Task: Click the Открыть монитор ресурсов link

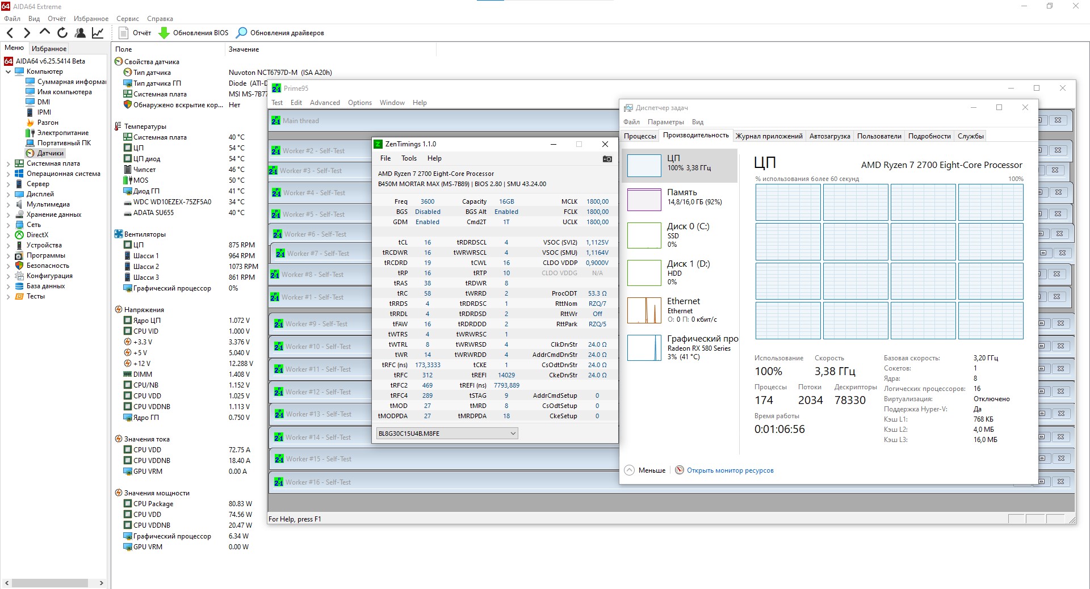Action: (730, 470)
